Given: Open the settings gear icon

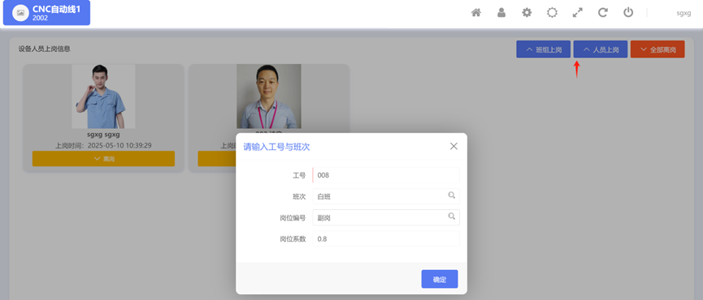Looking at the screenshot, I should (x=527, y=12).
